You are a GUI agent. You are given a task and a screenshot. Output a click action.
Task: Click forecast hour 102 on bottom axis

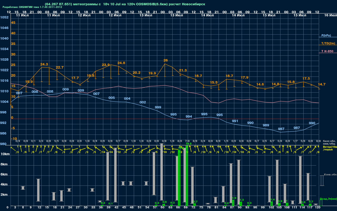[271, 208]
